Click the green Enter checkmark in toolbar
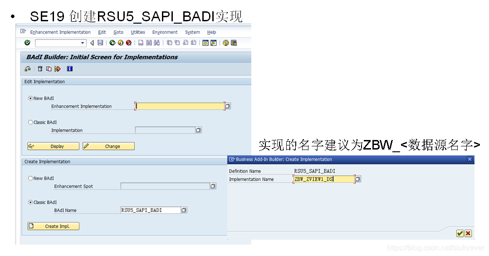Viewport: 489px width, 256px height. [27, 43]
